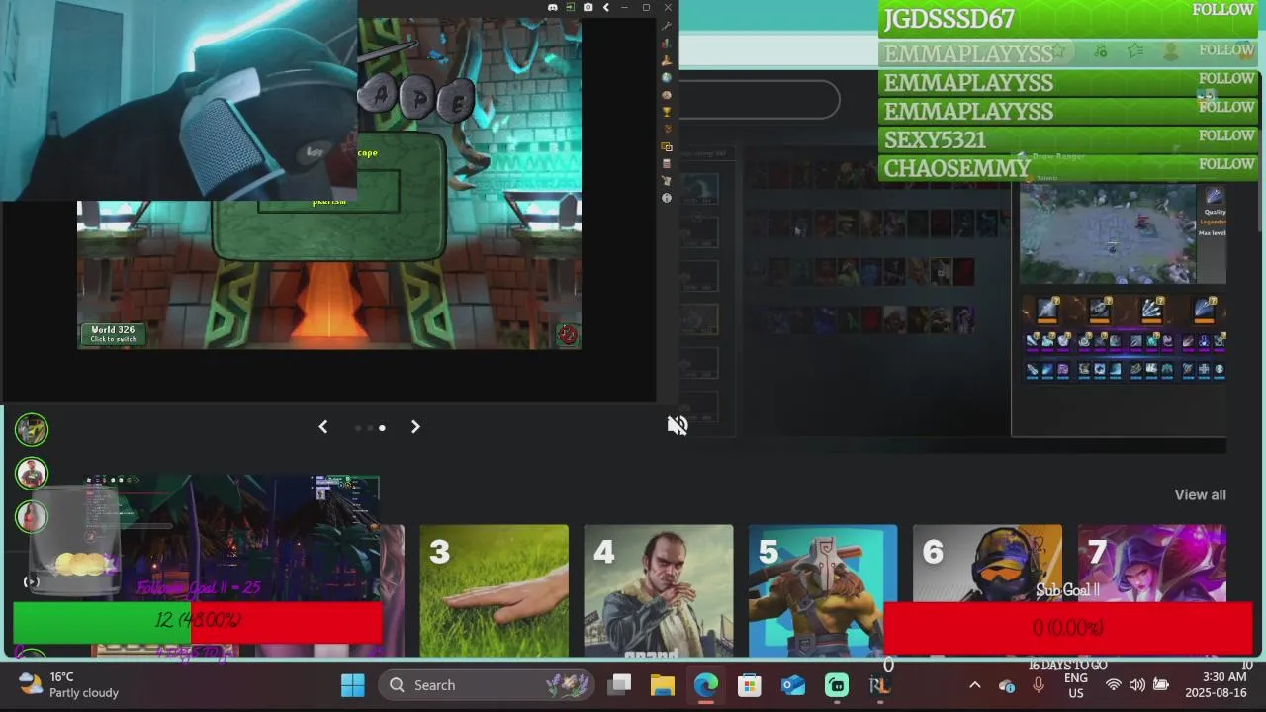This screenshot has height=712, width=1266.
Task: Click the taskbar Search box
Action: point(488,685)
